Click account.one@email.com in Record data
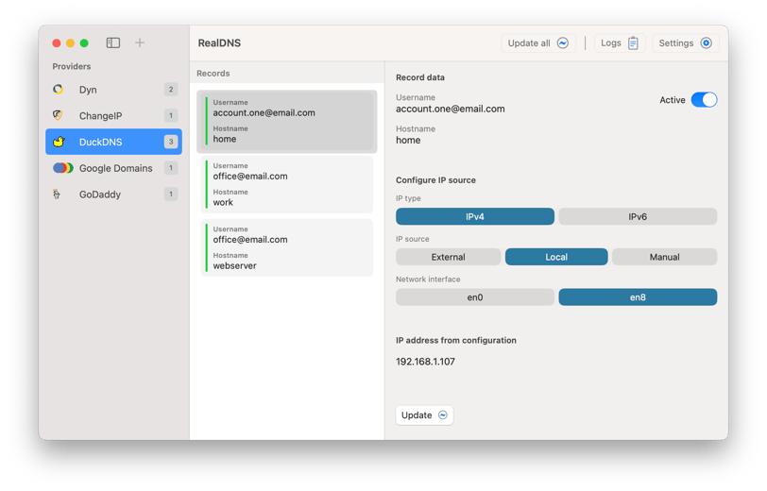Image resolution: width=767 pixels, height=491 pixels. 450,109
